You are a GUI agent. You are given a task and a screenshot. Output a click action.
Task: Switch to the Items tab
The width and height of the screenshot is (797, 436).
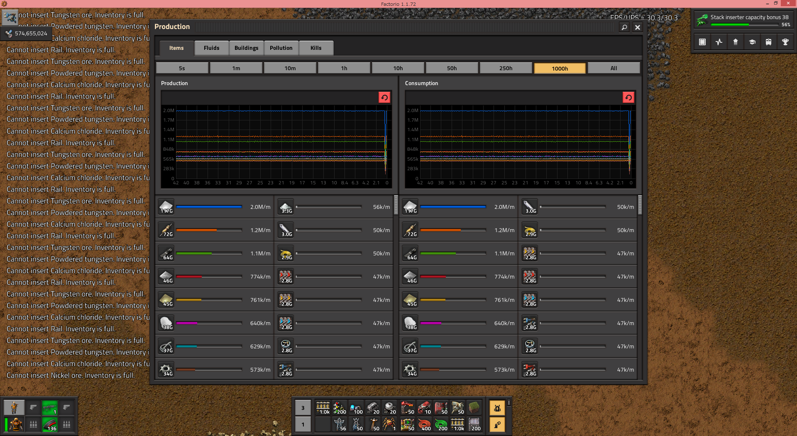[x=176, y=48]
